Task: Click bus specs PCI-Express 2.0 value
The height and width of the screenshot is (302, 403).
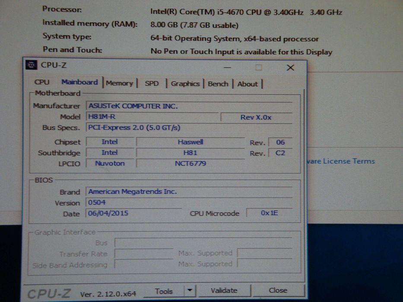Action: pyautogui.click(x=189, y=128)
